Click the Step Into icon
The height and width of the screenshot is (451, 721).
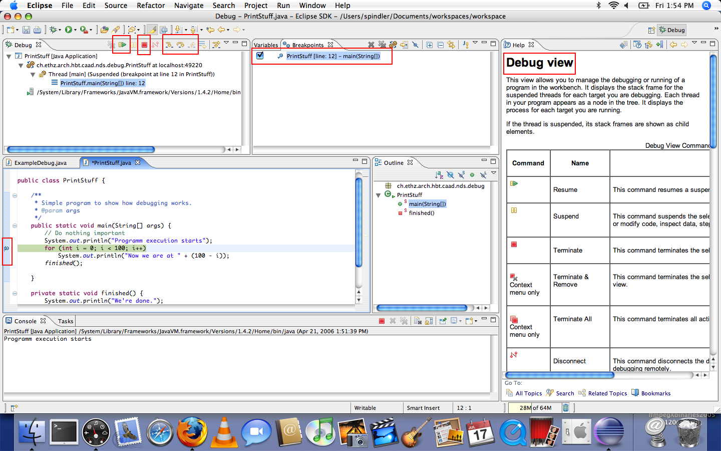coord(169,45)
